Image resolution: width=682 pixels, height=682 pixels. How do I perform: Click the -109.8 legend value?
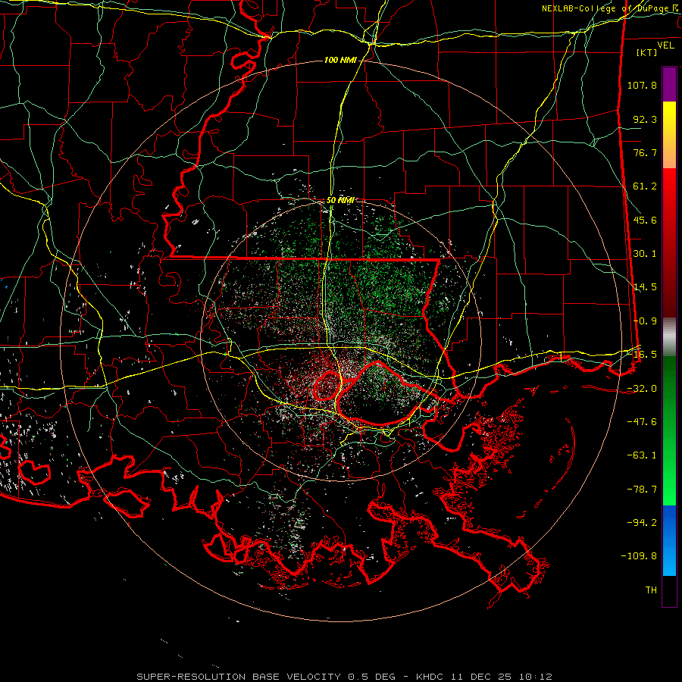[x=639, y=556]
